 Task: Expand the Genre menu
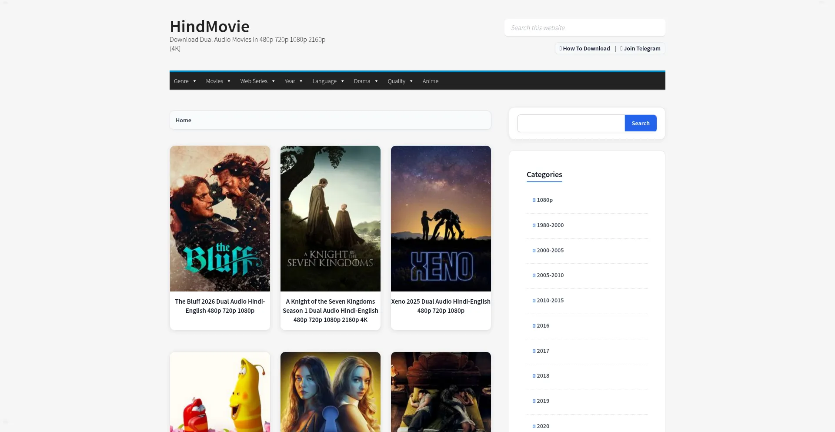pyautogui.click(x=185, y=81)
